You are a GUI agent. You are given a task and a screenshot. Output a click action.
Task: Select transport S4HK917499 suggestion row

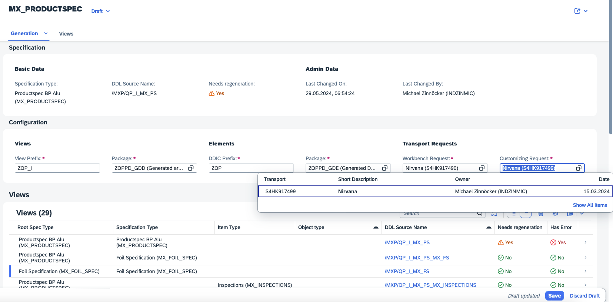[436, 191]
